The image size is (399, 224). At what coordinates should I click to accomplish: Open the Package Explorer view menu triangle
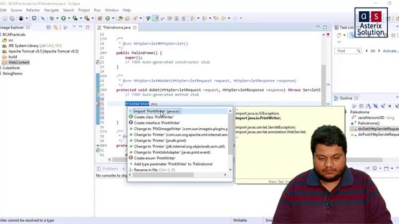pos(74,27)
